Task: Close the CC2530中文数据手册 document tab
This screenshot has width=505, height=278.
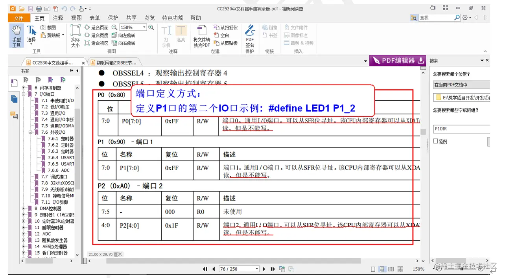Action: (83, 63)
